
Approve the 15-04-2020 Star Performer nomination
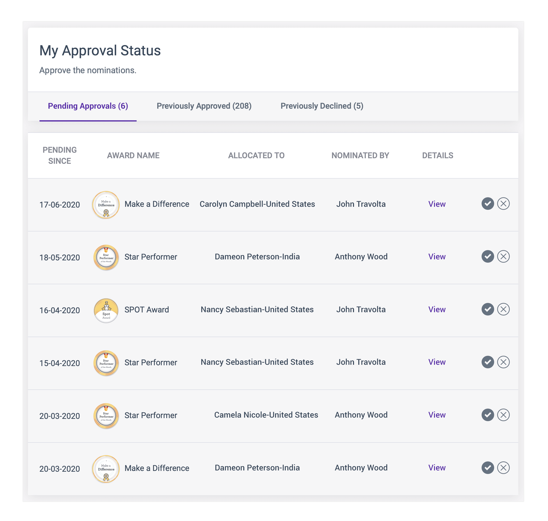click(x=487, y=362)
